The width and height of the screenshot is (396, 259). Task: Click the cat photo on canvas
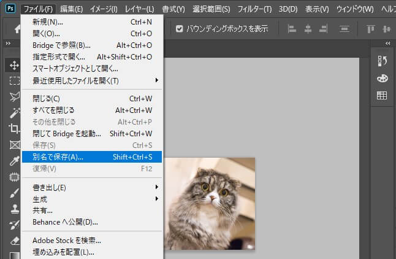[x=210, y=204]
